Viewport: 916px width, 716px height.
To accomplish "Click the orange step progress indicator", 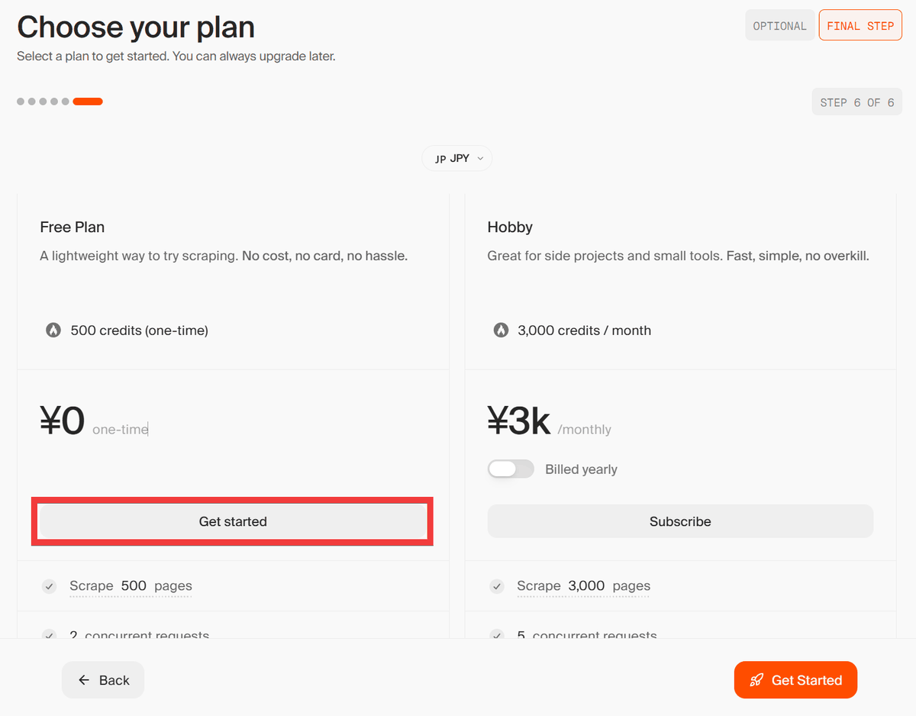I will click(88, 102).
